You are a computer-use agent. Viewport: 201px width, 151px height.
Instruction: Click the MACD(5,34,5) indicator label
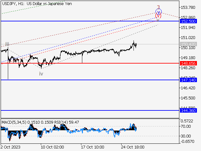pyautogui.click(x=14, y=122)
